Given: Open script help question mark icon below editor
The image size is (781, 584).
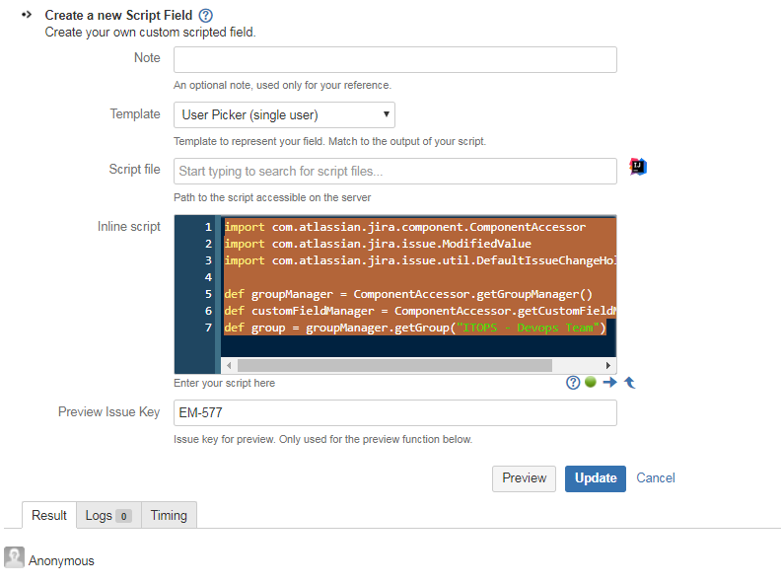Looking at the screenshot, I should pos(573,383).
